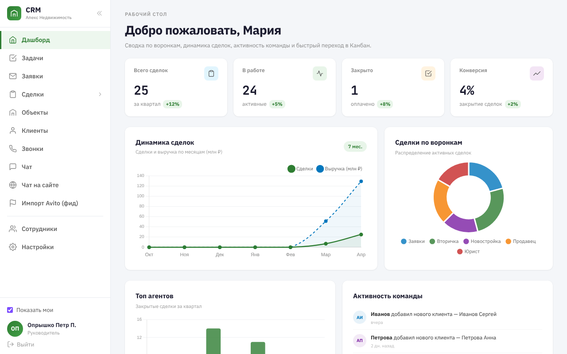
Task: Toggle the Выручка (млн ₽) legend entry
Action: click(x=339, y=169)
